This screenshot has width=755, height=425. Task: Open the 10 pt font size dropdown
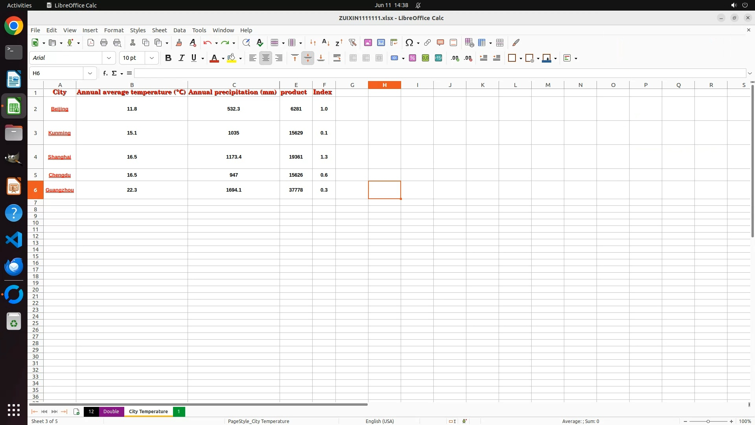pyautogui.click(x=152, y=58)
